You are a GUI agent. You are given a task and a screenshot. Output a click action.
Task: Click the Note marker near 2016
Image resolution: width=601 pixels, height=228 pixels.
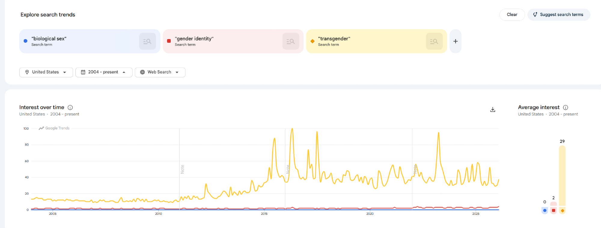coord(288,169)
